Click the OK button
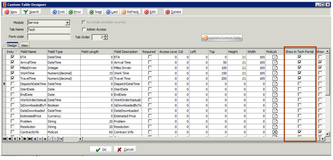 [x=101, y=149]
